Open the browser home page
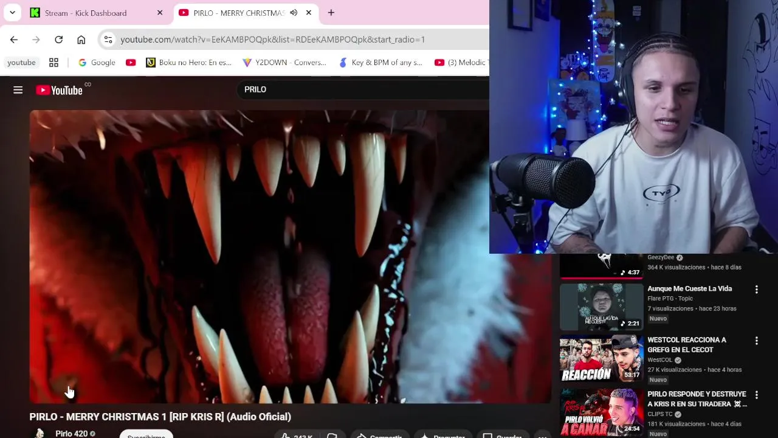The width and height of the screenshot is (778, 438). pyautogui.click(x=81, y=40)
